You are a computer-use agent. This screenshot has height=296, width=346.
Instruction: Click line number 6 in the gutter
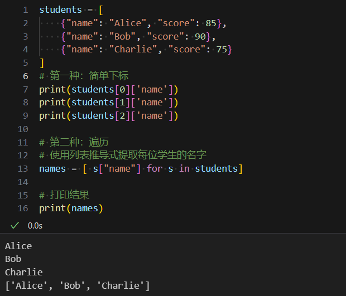(x=26, y=76)
